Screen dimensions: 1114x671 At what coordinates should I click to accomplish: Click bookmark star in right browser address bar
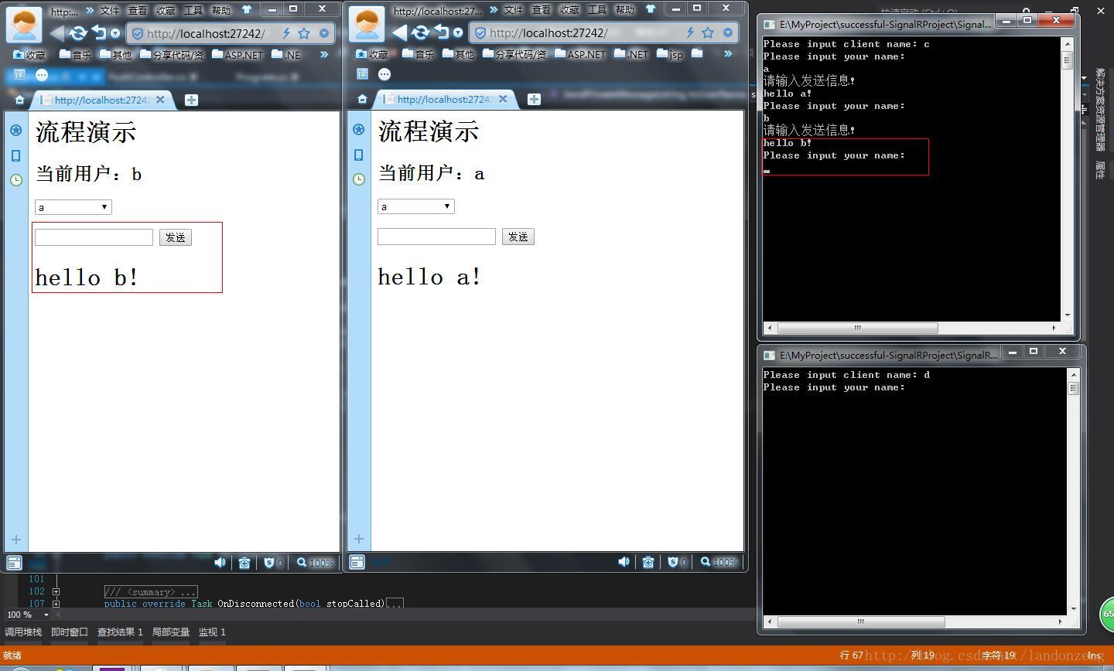click(708, 32)
